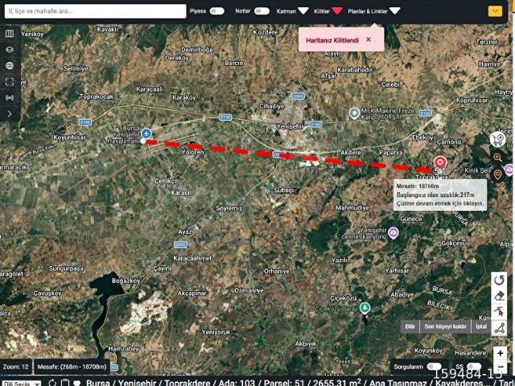The image size is (515, 386).
Task: Click the Demirboğa village label
Action: click(197, 50)
